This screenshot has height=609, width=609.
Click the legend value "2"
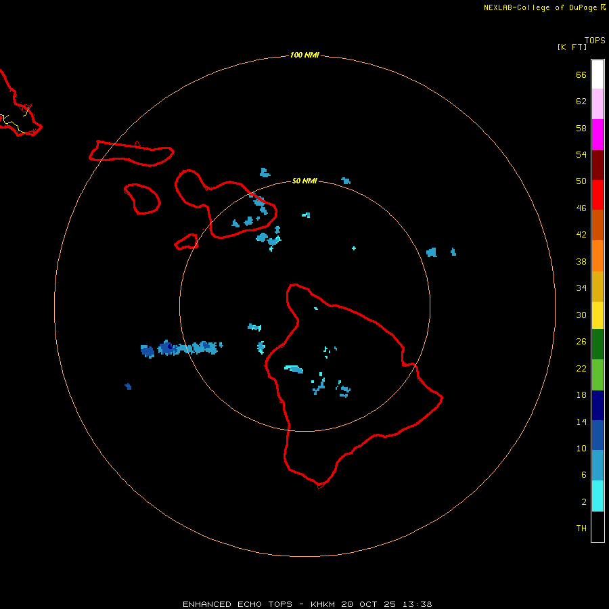(583, 502)
